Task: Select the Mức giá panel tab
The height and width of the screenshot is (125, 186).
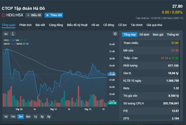Action: coord(158,35)
